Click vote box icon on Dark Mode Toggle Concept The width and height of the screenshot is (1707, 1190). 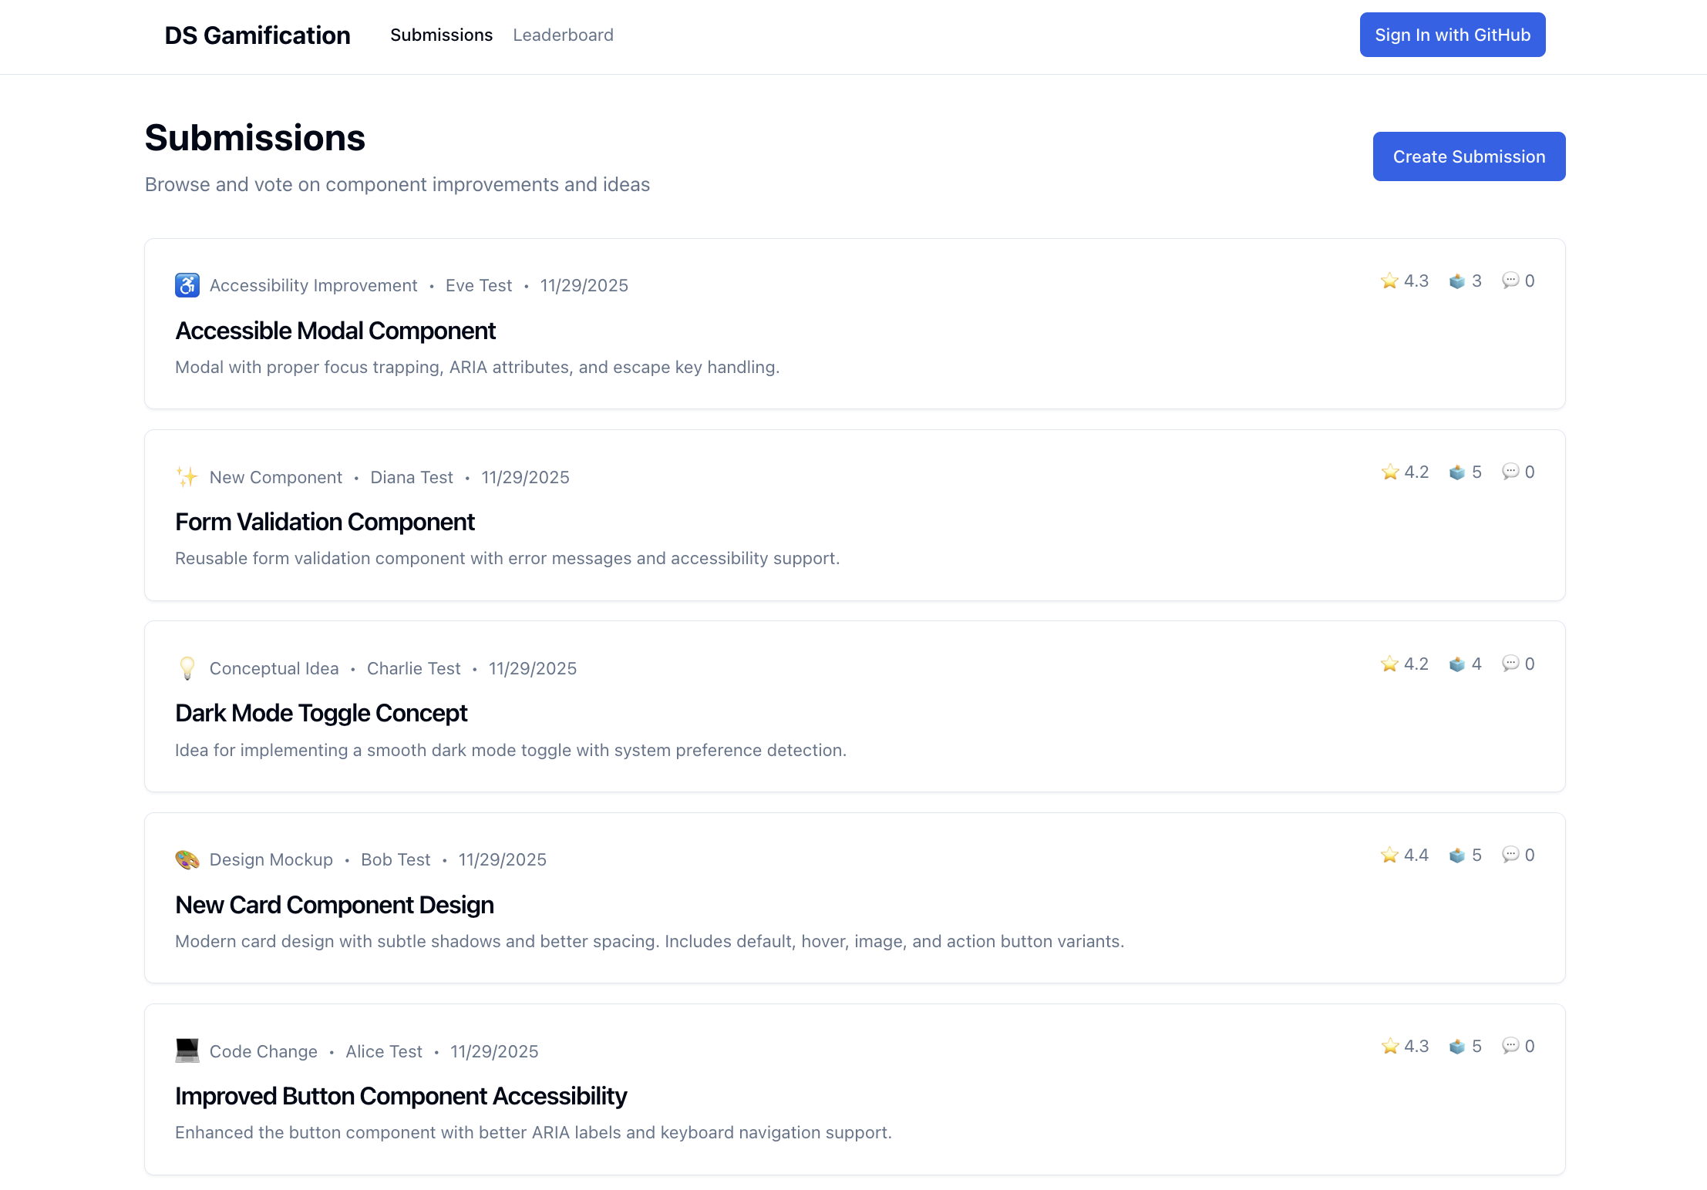1456,664
